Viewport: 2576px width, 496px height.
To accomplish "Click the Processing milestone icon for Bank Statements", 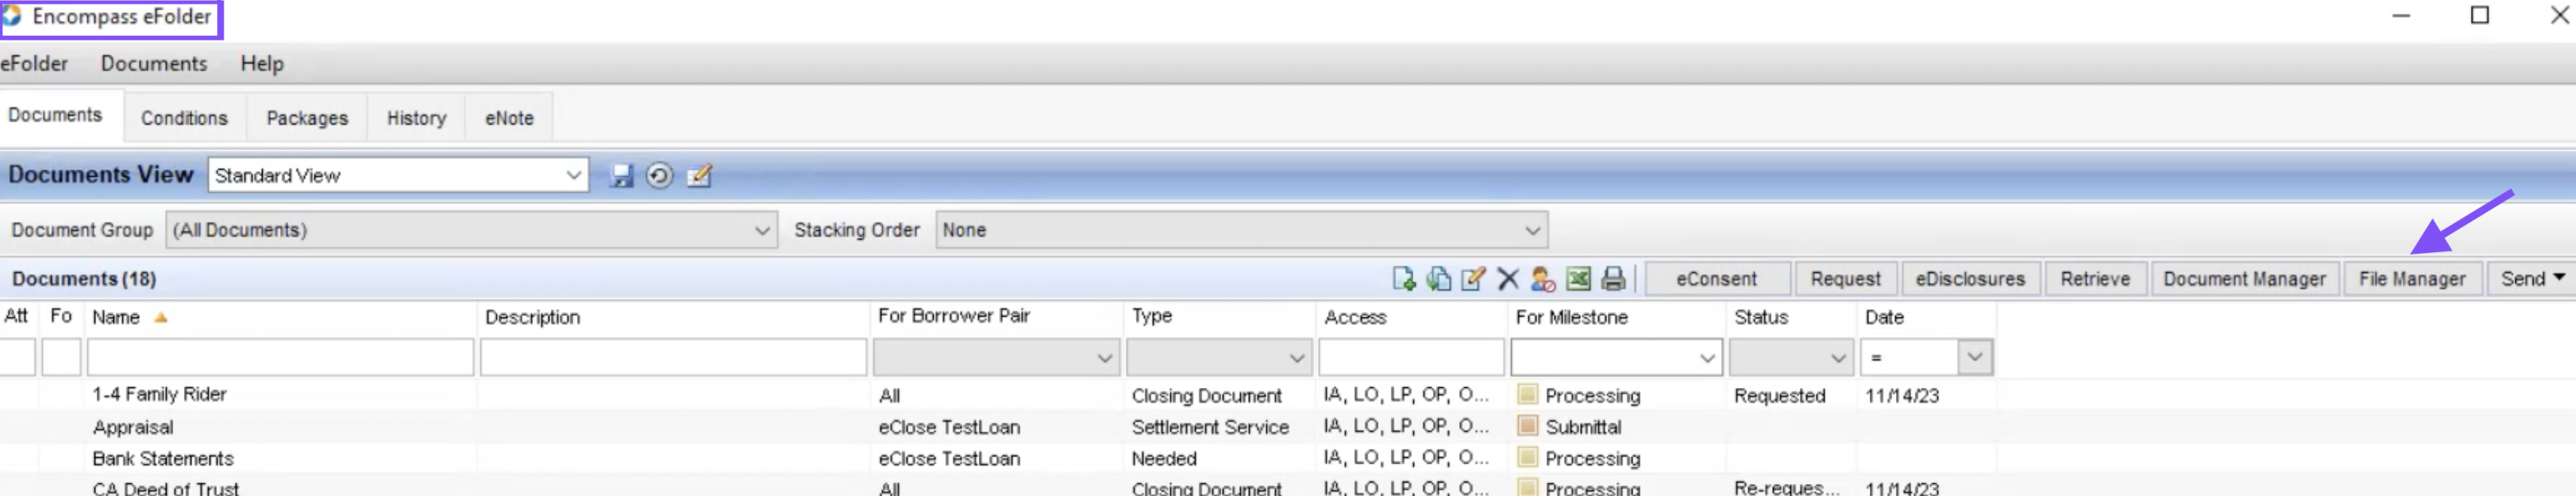I will point(1527,458).
